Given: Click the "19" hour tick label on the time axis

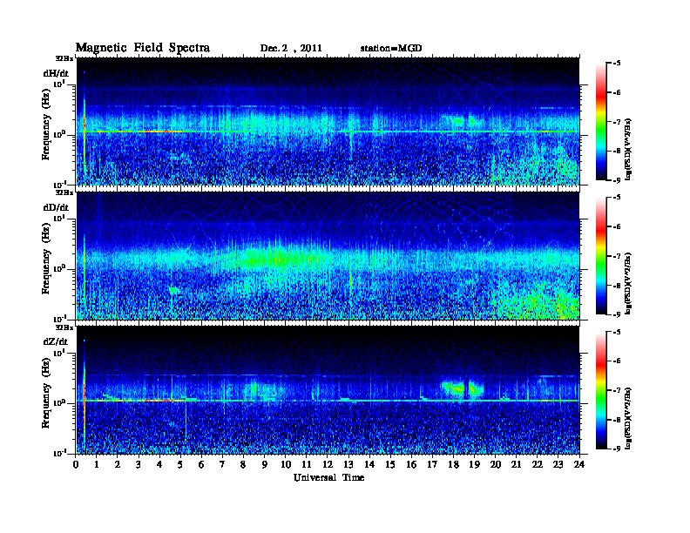Looking at the screenshot, I should click(x=474, y=464).
